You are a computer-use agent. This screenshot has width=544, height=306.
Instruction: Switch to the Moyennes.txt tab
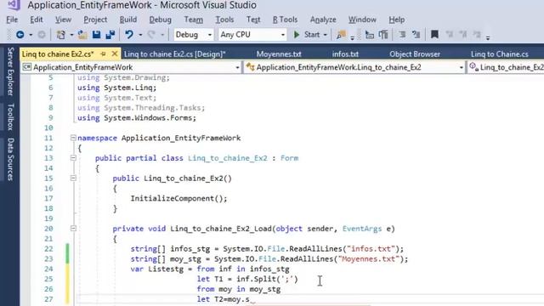279,54
